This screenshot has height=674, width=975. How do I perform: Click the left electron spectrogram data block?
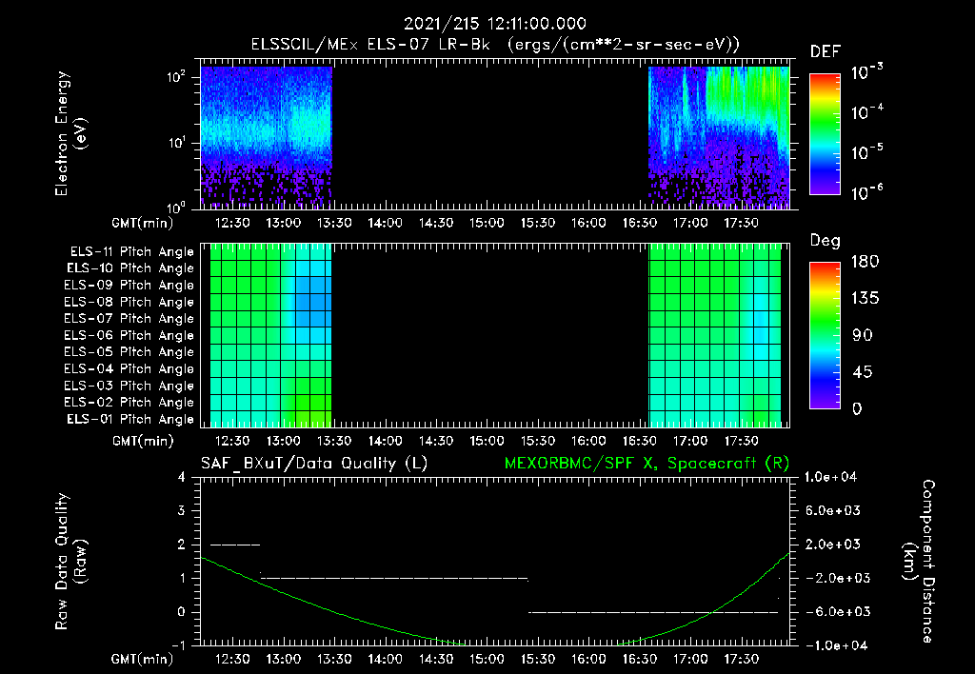pos(267,136)
